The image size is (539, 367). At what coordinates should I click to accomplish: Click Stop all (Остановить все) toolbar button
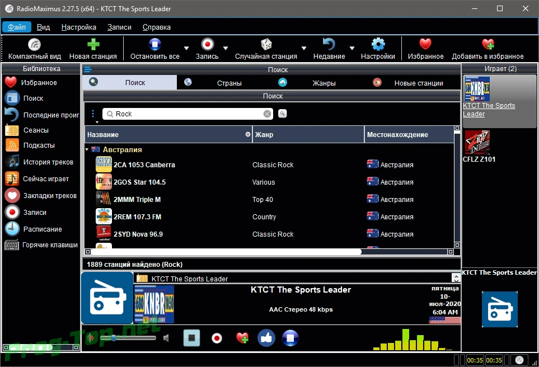coord(154,49)
